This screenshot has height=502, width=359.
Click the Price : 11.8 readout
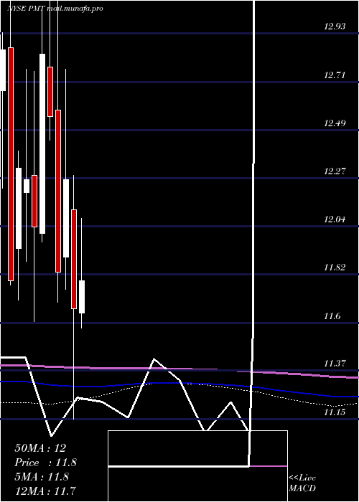click(45, 463)
